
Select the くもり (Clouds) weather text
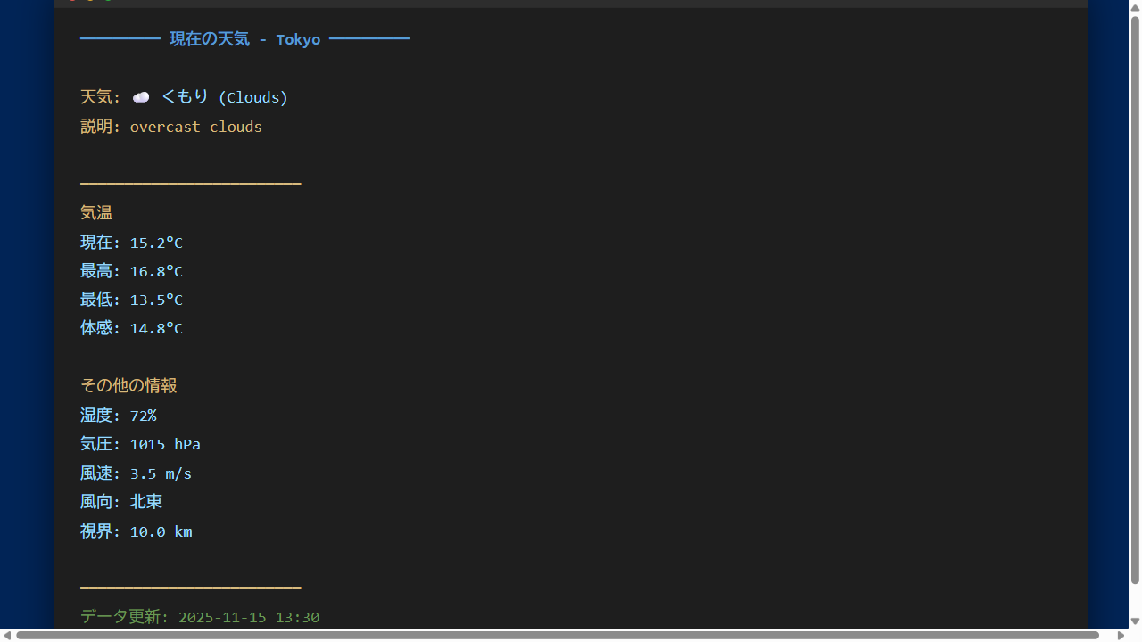point(225,97)
